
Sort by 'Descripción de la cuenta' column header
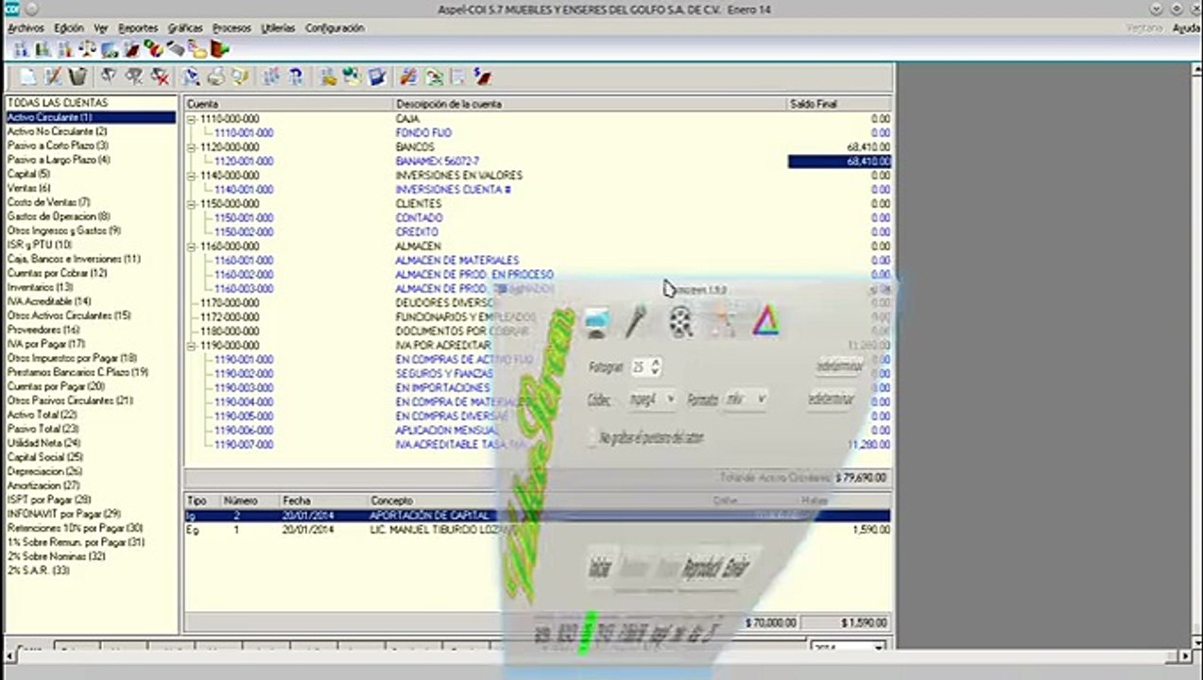(x=590, y=104)
